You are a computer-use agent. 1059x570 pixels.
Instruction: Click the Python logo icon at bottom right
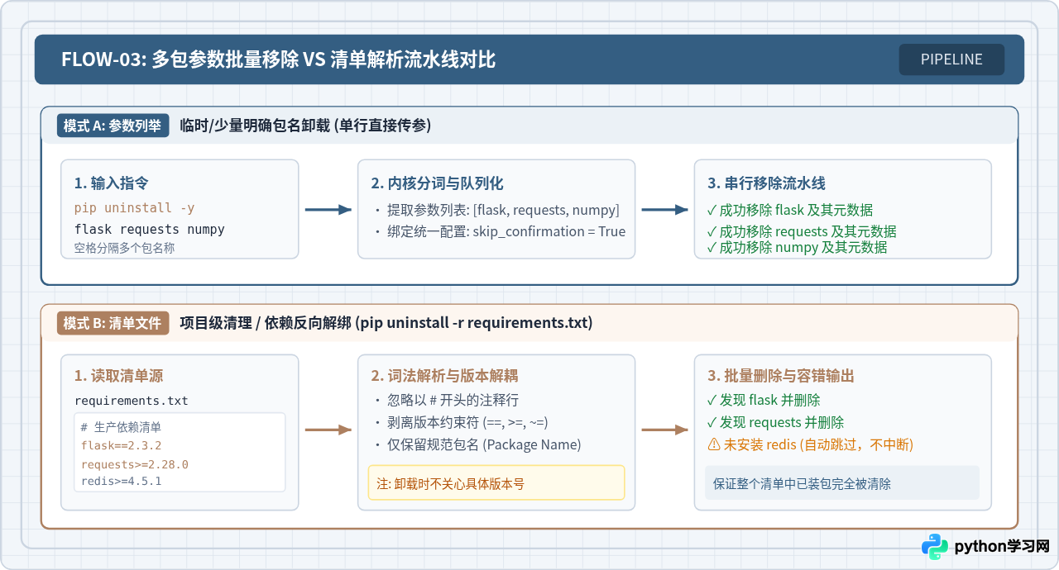(x=935, y=547)
